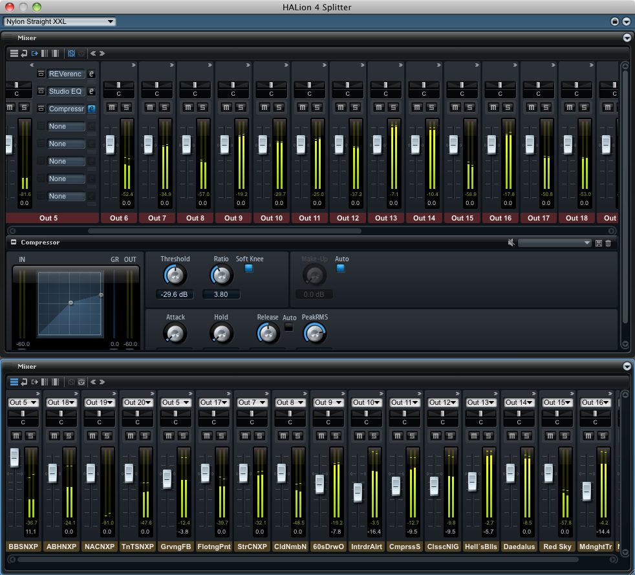Expand the Out 6 channel inserts

click(133, 65)
